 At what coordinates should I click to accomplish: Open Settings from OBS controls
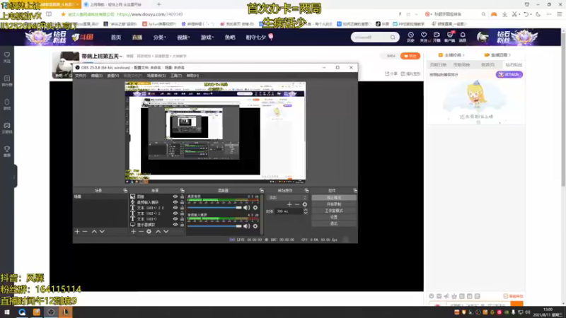tap(334, 217)
